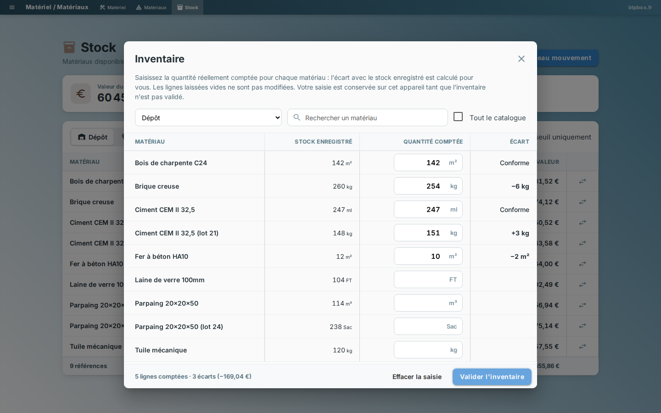
Task: Focus the Rechercher un matériau field
Action: pos(368,117)
